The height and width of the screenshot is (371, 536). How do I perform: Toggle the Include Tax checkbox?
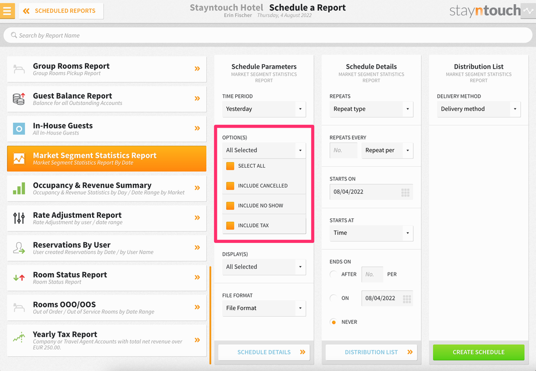[x=230, y=225]
